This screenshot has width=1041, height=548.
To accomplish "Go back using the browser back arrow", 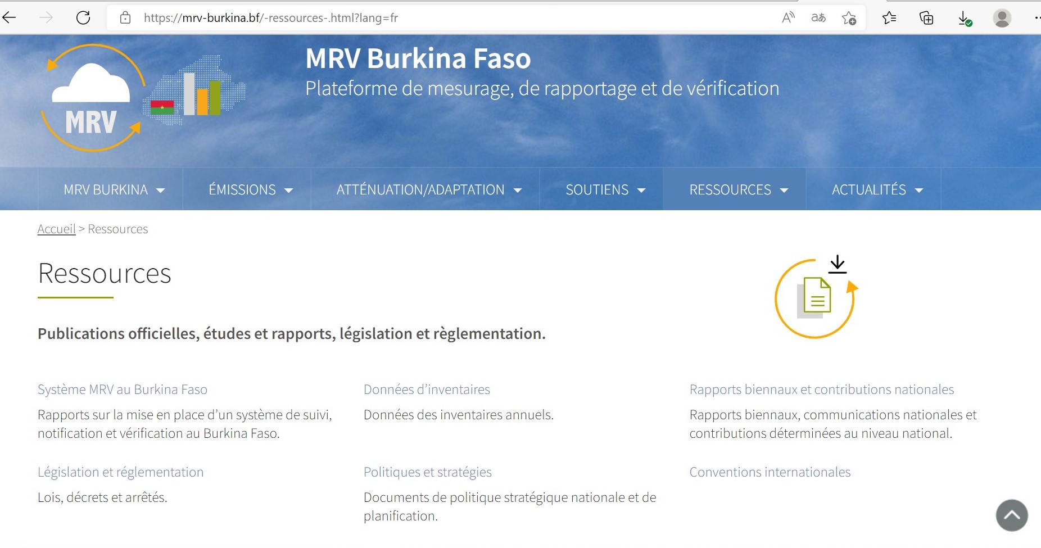I will click(x=10, y=18).
